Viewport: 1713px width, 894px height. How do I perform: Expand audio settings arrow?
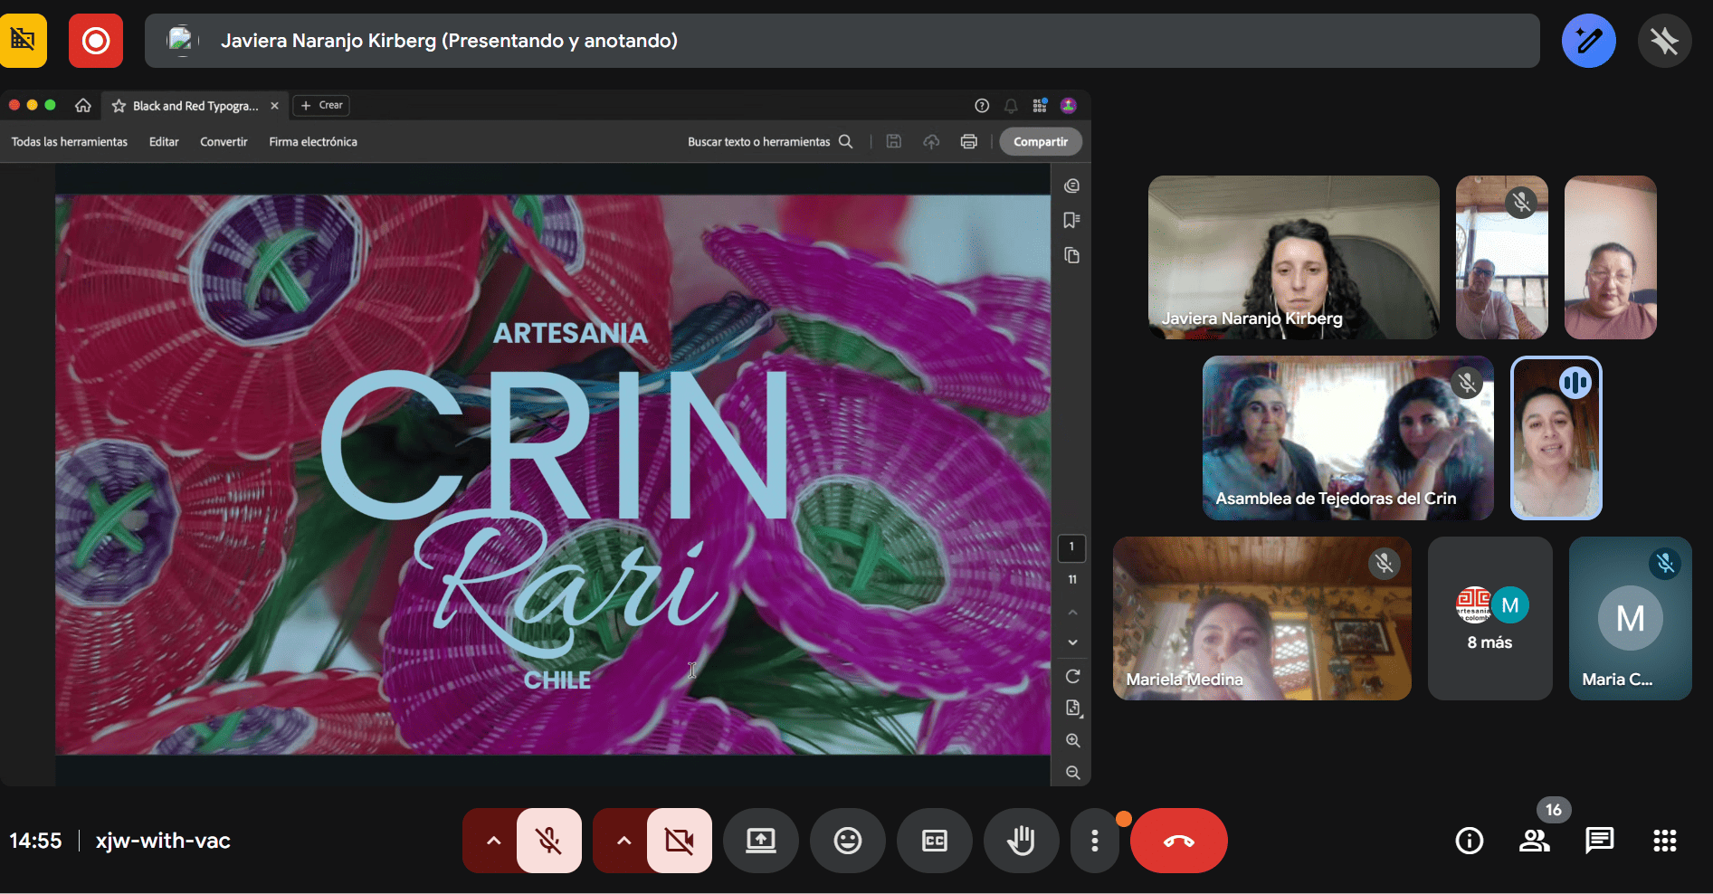[x=493, y=841]
